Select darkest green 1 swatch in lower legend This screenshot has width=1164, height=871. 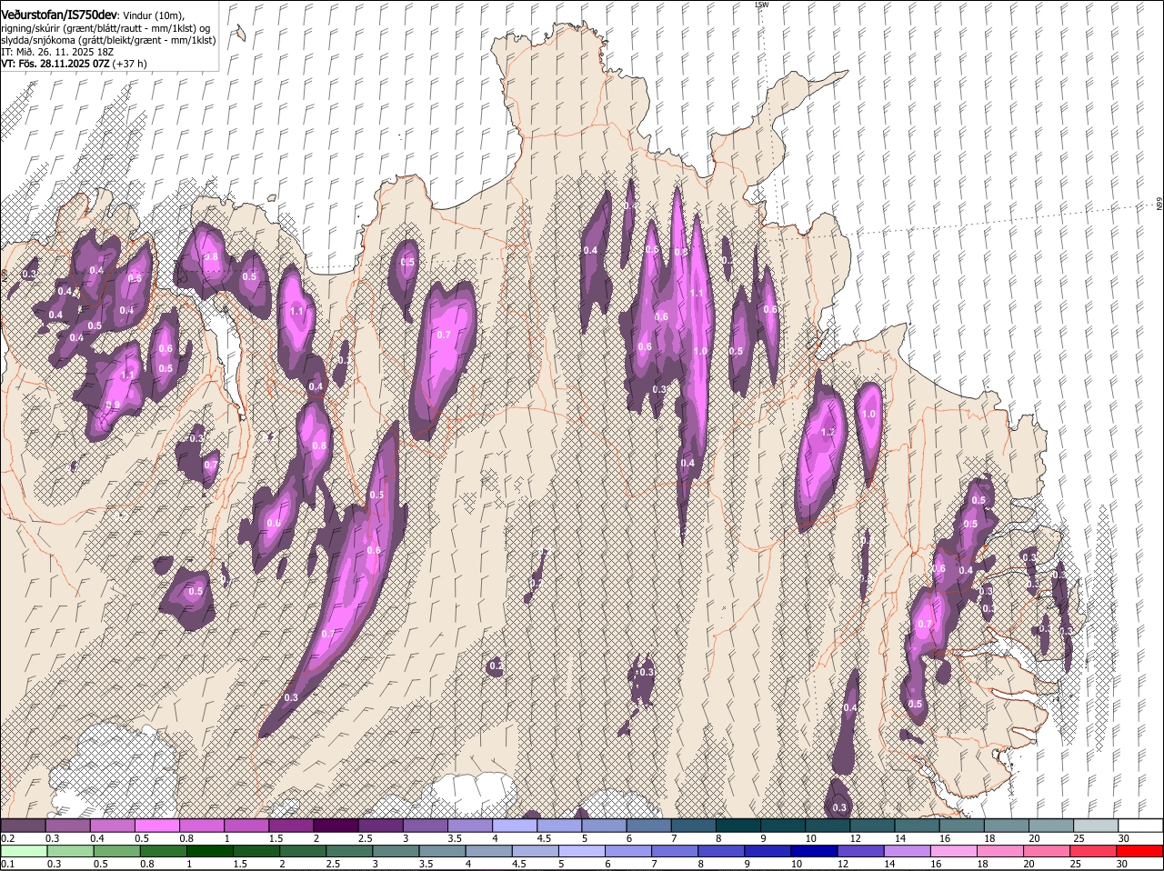(209, 852)
